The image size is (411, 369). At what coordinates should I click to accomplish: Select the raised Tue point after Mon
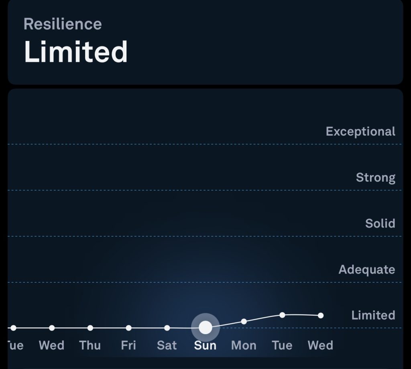click(x=282, y=315)
